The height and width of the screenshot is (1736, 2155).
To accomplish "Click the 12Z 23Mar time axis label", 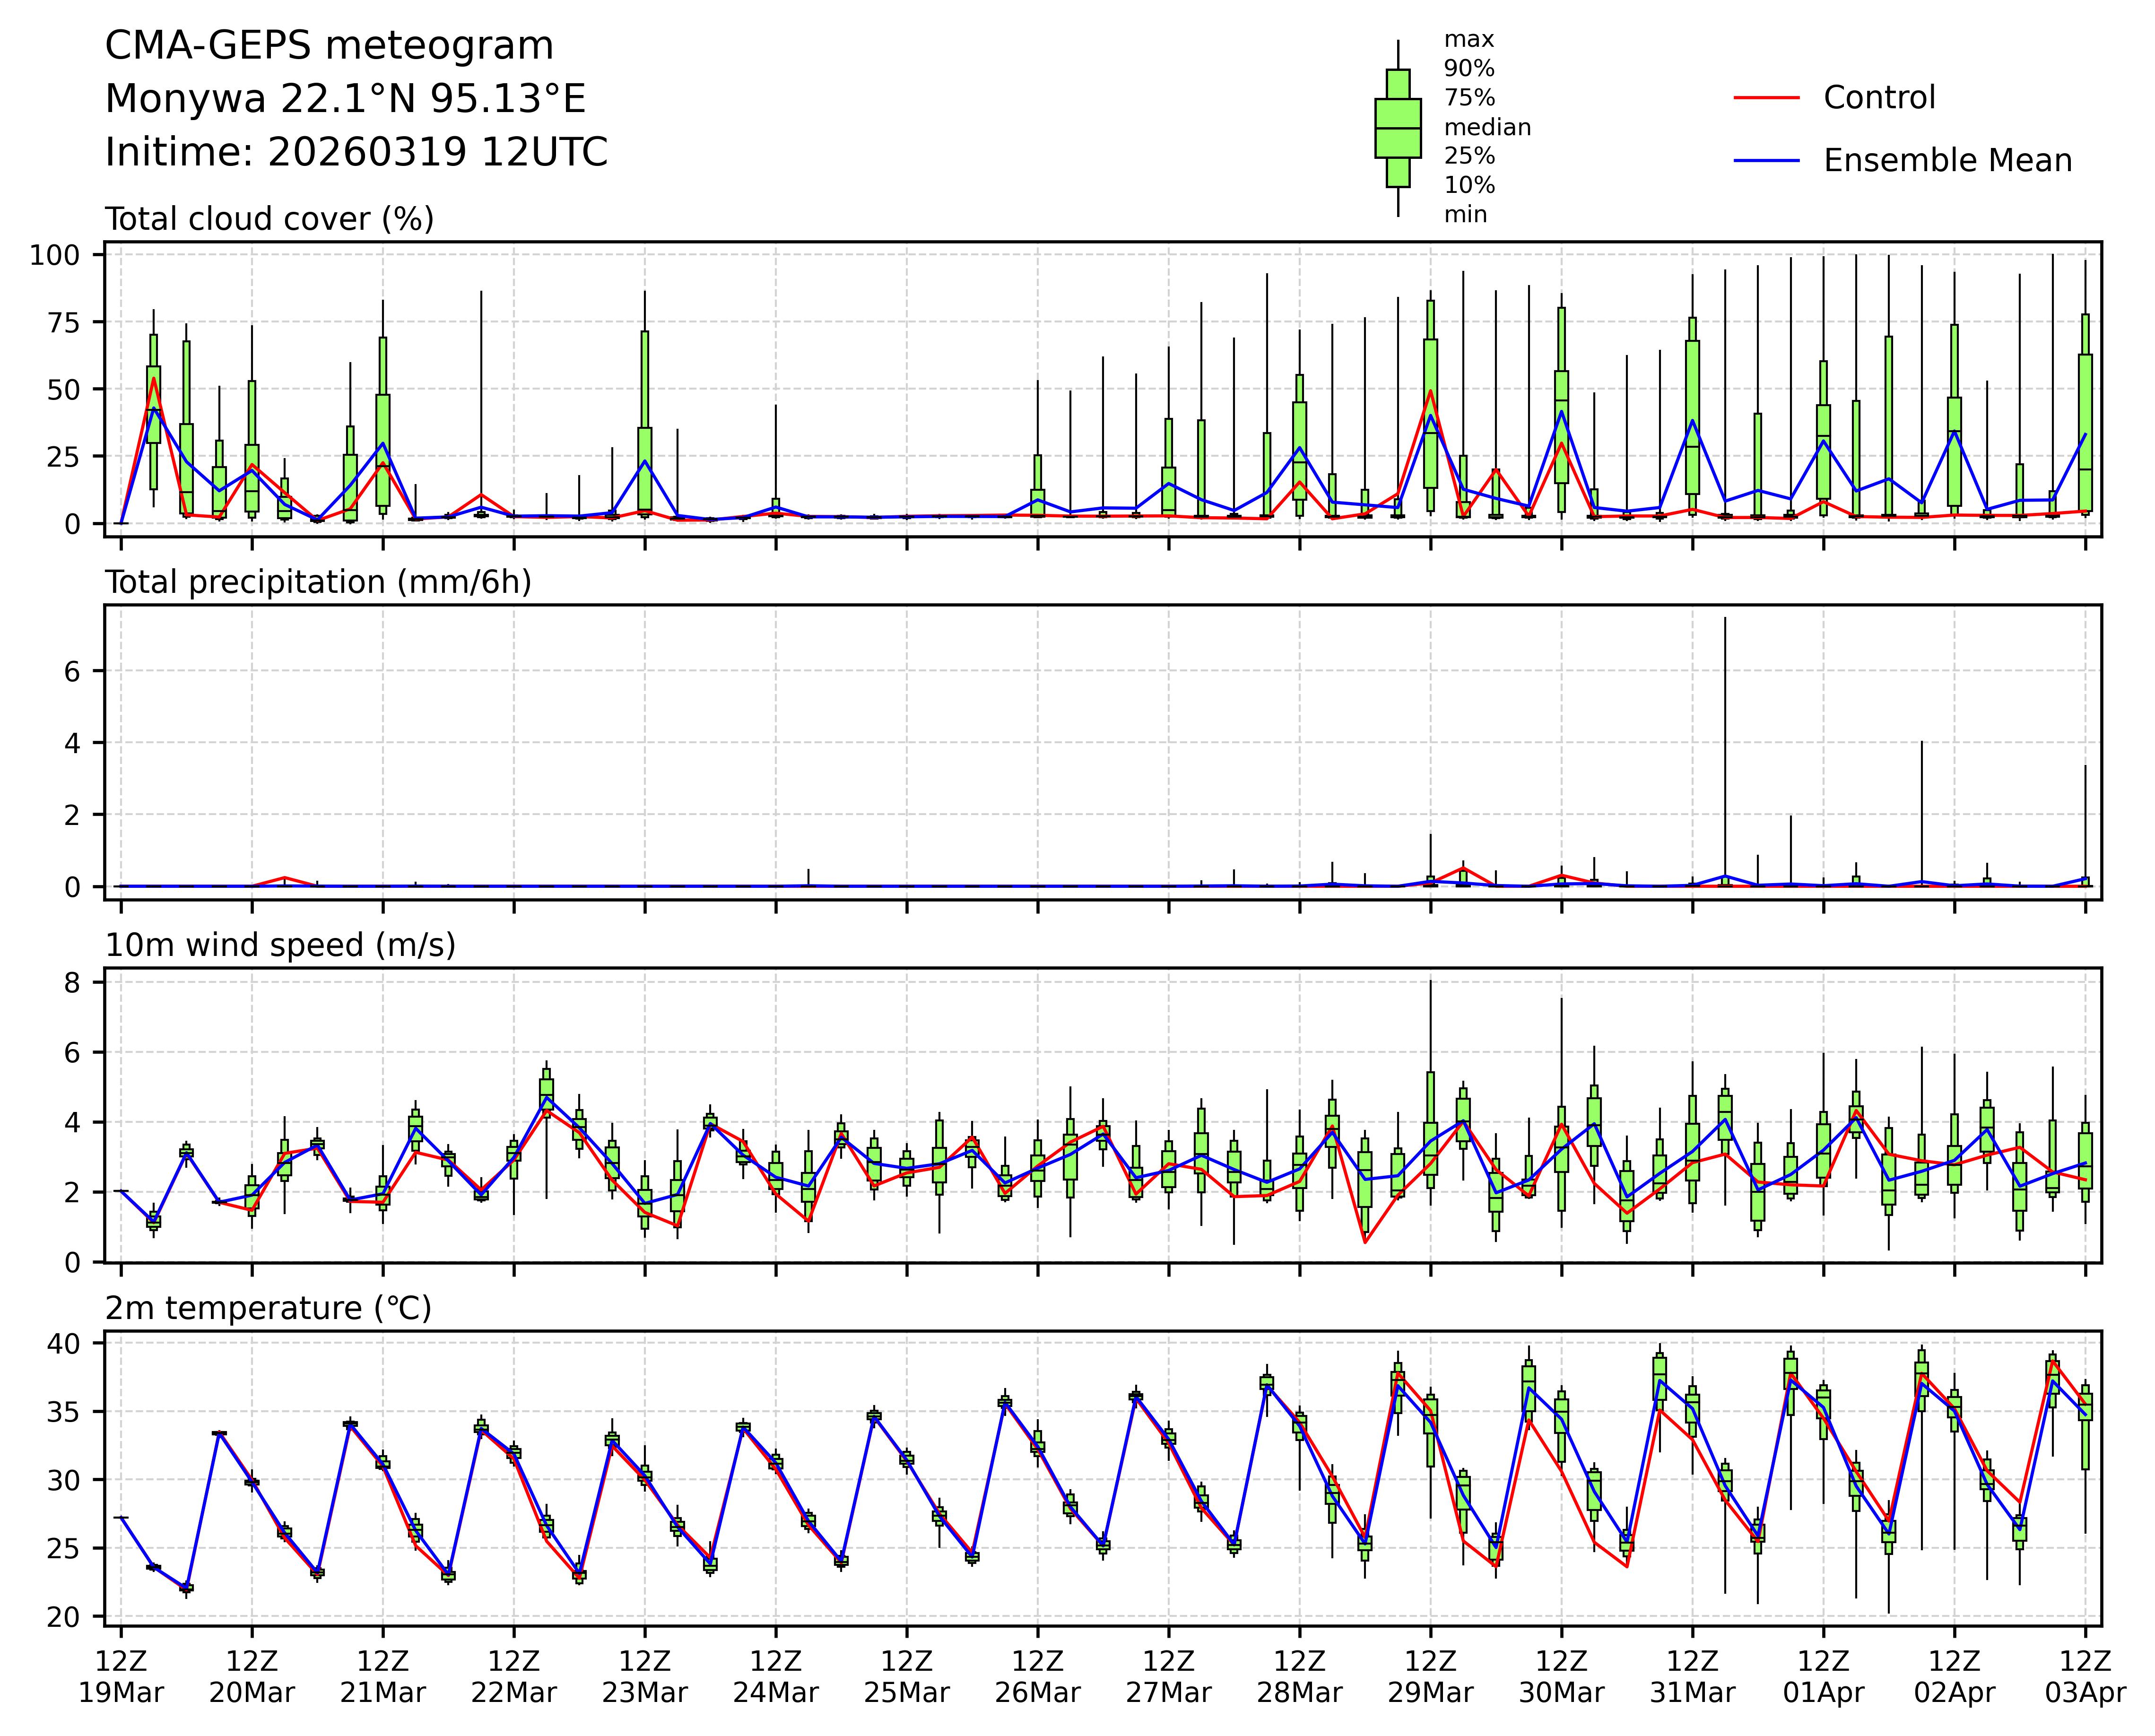I will tap(644, 1678).
